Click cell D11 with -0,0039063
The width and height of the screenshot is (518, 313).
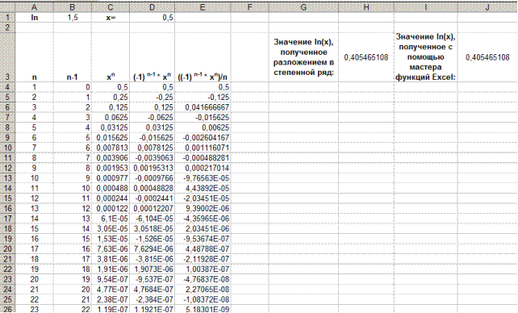[x=152, y=158]
